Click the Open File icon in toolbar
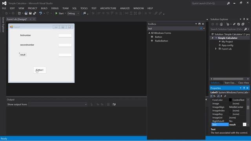Image resolution: width=251 pixels, height=141 pixels. pos(26,13)
